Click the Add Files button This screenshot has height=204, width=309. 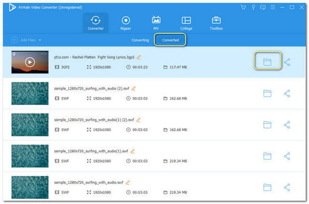click(x=23, y=40)
